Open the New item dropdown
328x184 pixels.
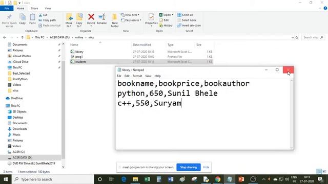130,15
